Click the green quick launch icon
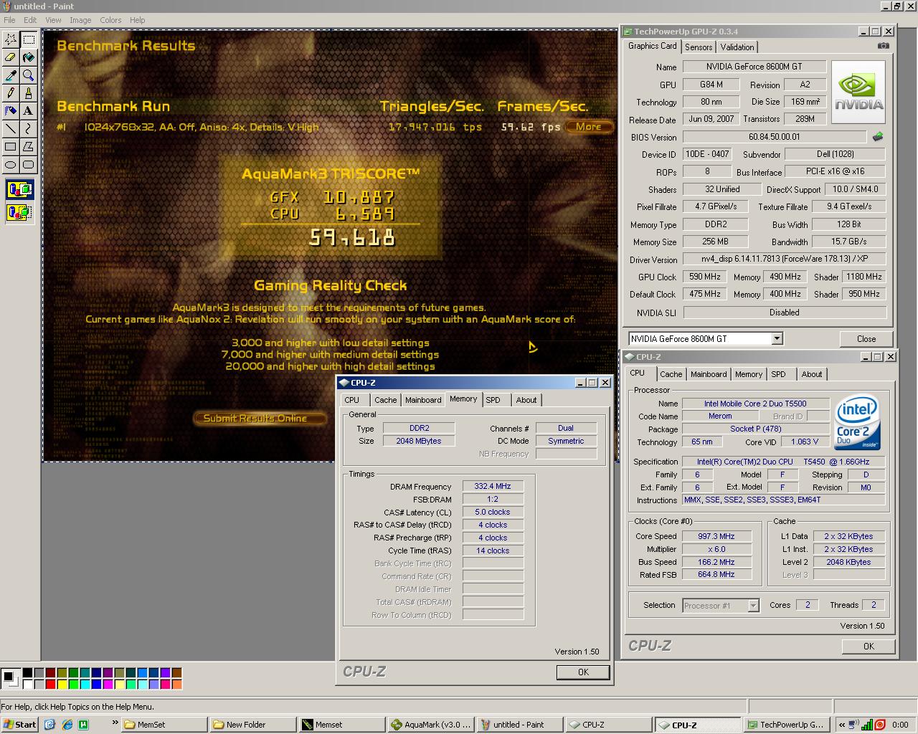Image resolution: width=918 pixels, height=734 pixels. pyautogui.click(x=83, y=725)
